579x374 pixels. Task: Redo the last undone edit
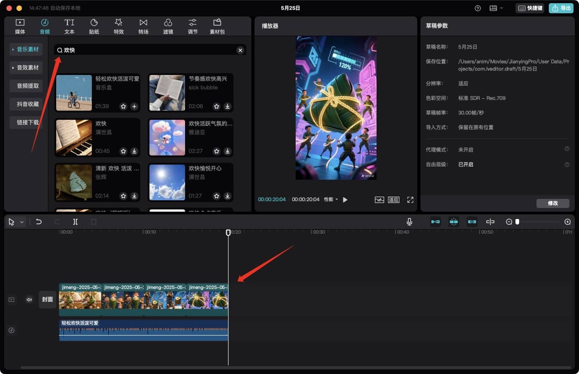(57, 222)
